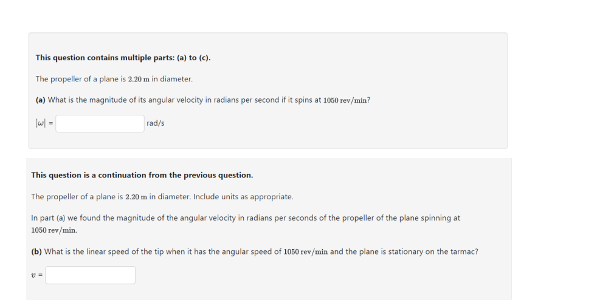Click the v = symbol label
Image resolution: width=597 pixels, height=305 pixels.
37,275
